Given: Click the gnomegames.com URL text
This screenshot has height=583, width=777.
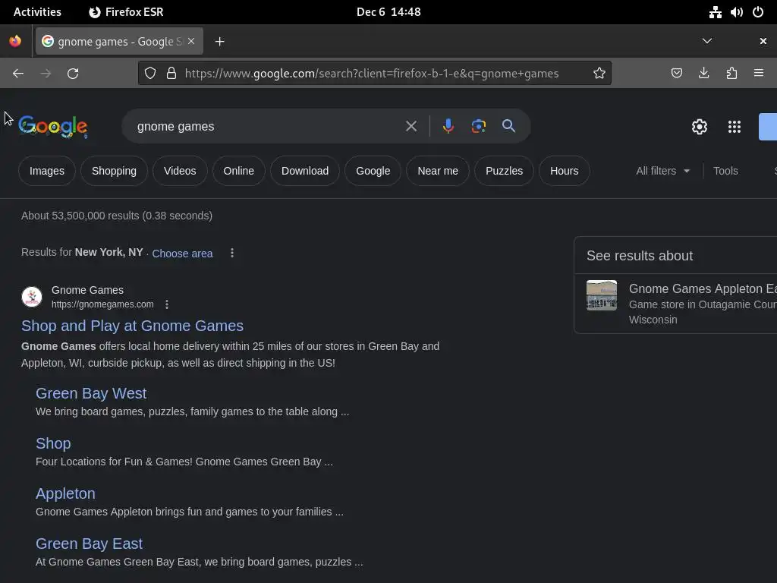Looking at the screenshot, I should pyautogui.click(x=102, y=304).
